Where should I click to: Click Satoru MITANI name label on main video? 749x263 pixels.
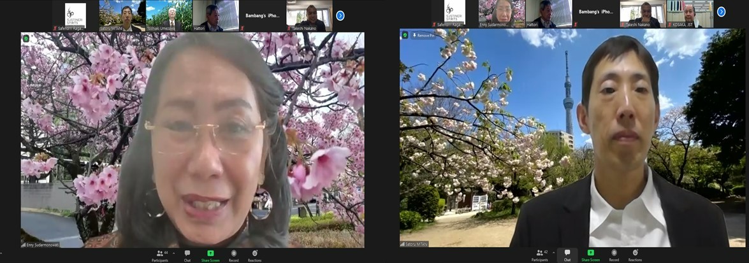[414, 244]
